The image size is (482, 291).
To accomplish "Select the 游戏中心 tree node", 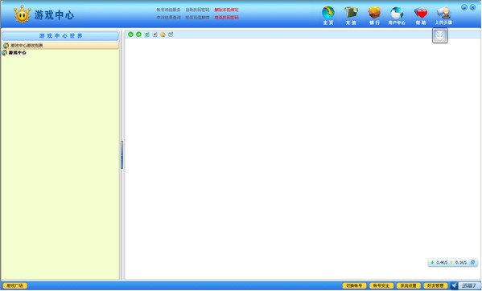I will 17,53.
